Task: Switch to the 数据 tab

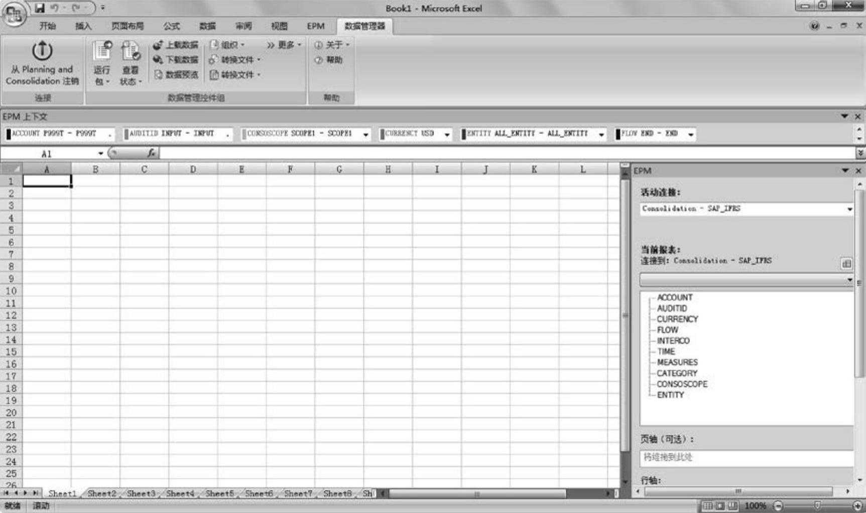Action: [207, 26]
